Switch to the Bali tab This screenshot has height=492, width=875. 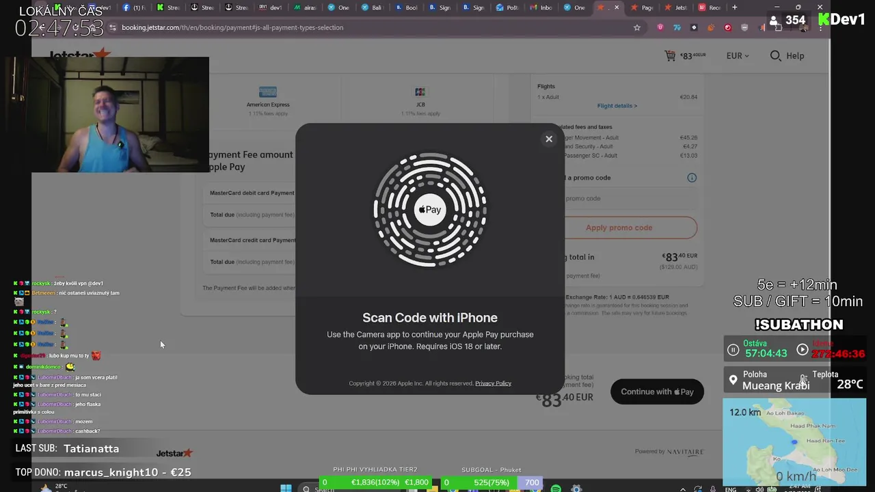pyautogui.click(x=373, y=8)
